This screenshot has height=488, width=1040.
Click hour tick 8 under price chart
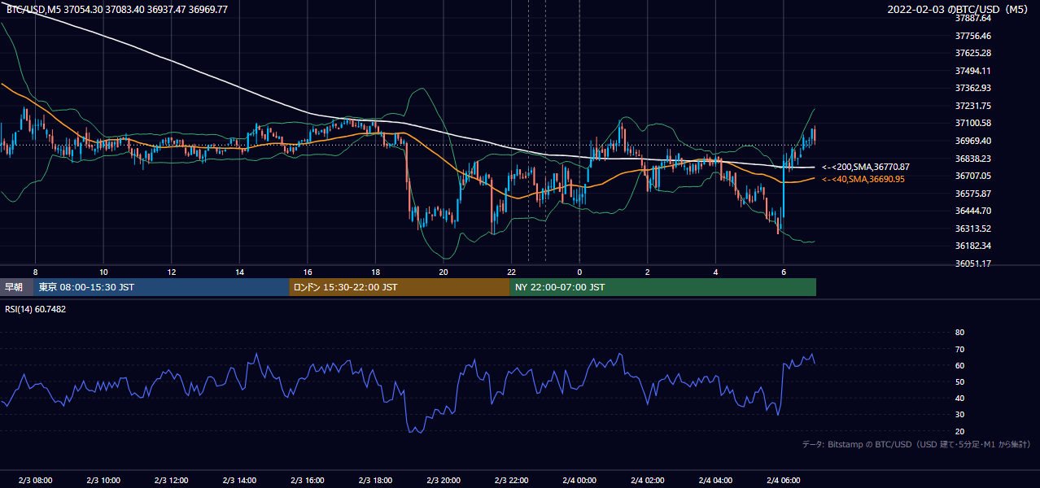(35, 272)
